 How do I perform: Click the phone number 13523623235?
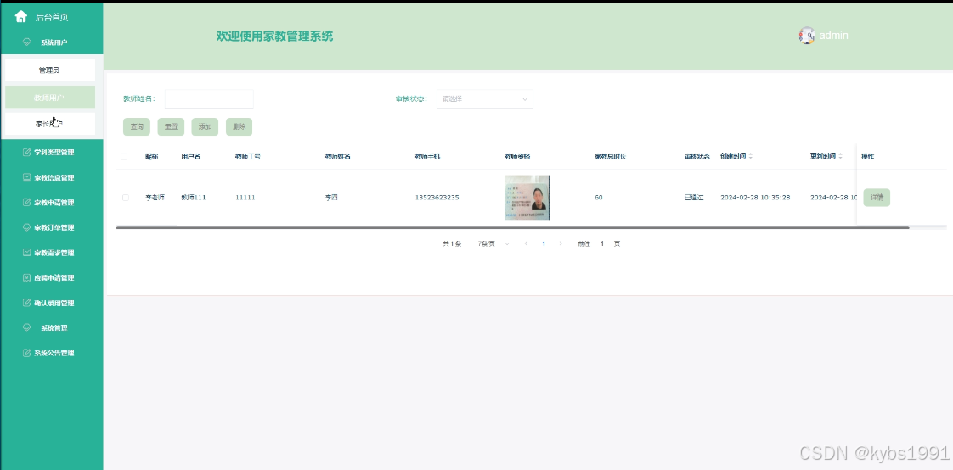pyautogui.click(x=437, y=198)
